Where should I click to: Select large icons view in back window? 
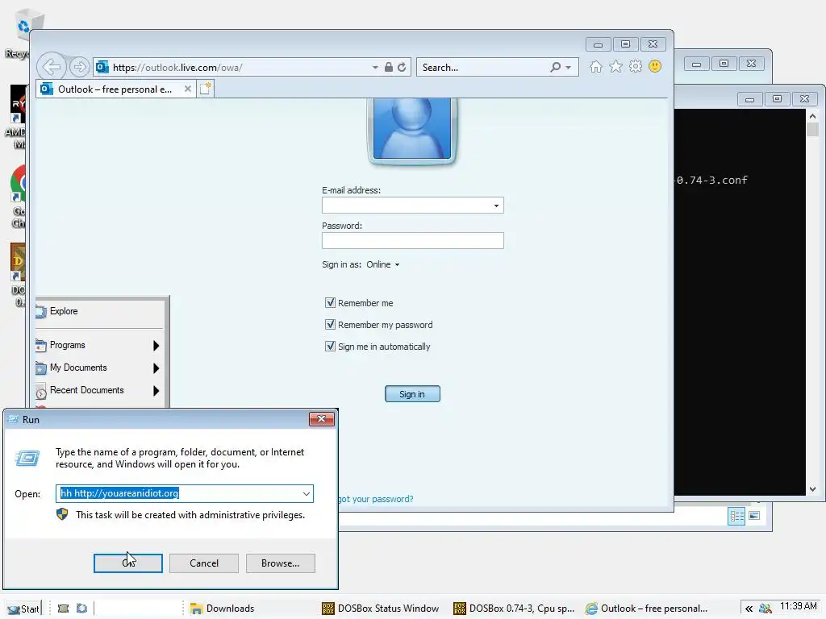coord(754,516)
